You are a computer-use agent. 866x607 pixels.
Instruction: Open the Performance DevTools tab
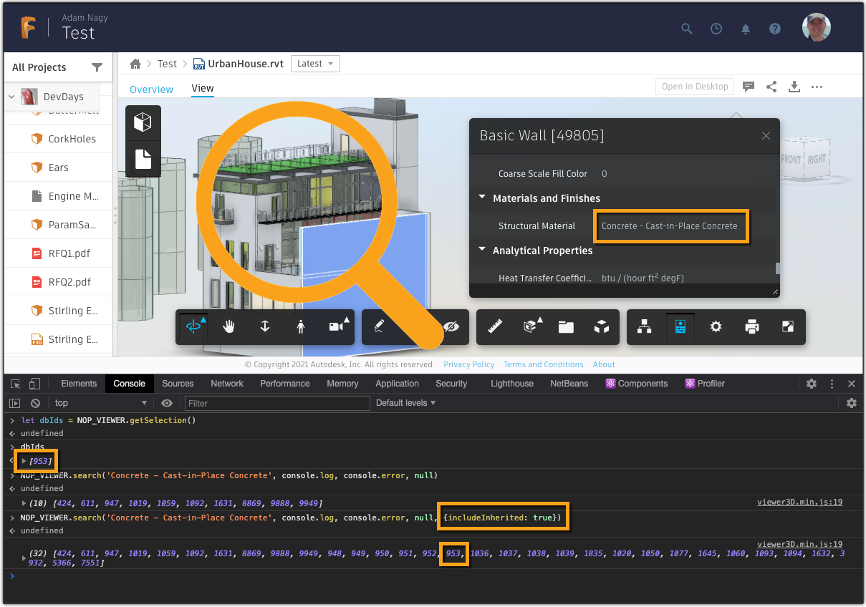(x=285, y=384)
